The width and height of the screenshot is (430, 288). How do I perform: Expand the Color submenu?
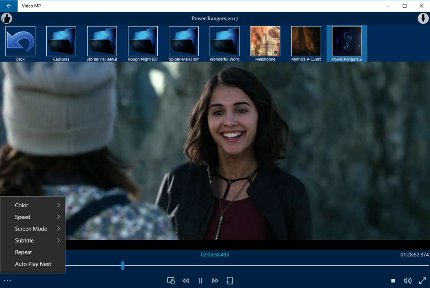click(x=33, y=205)
